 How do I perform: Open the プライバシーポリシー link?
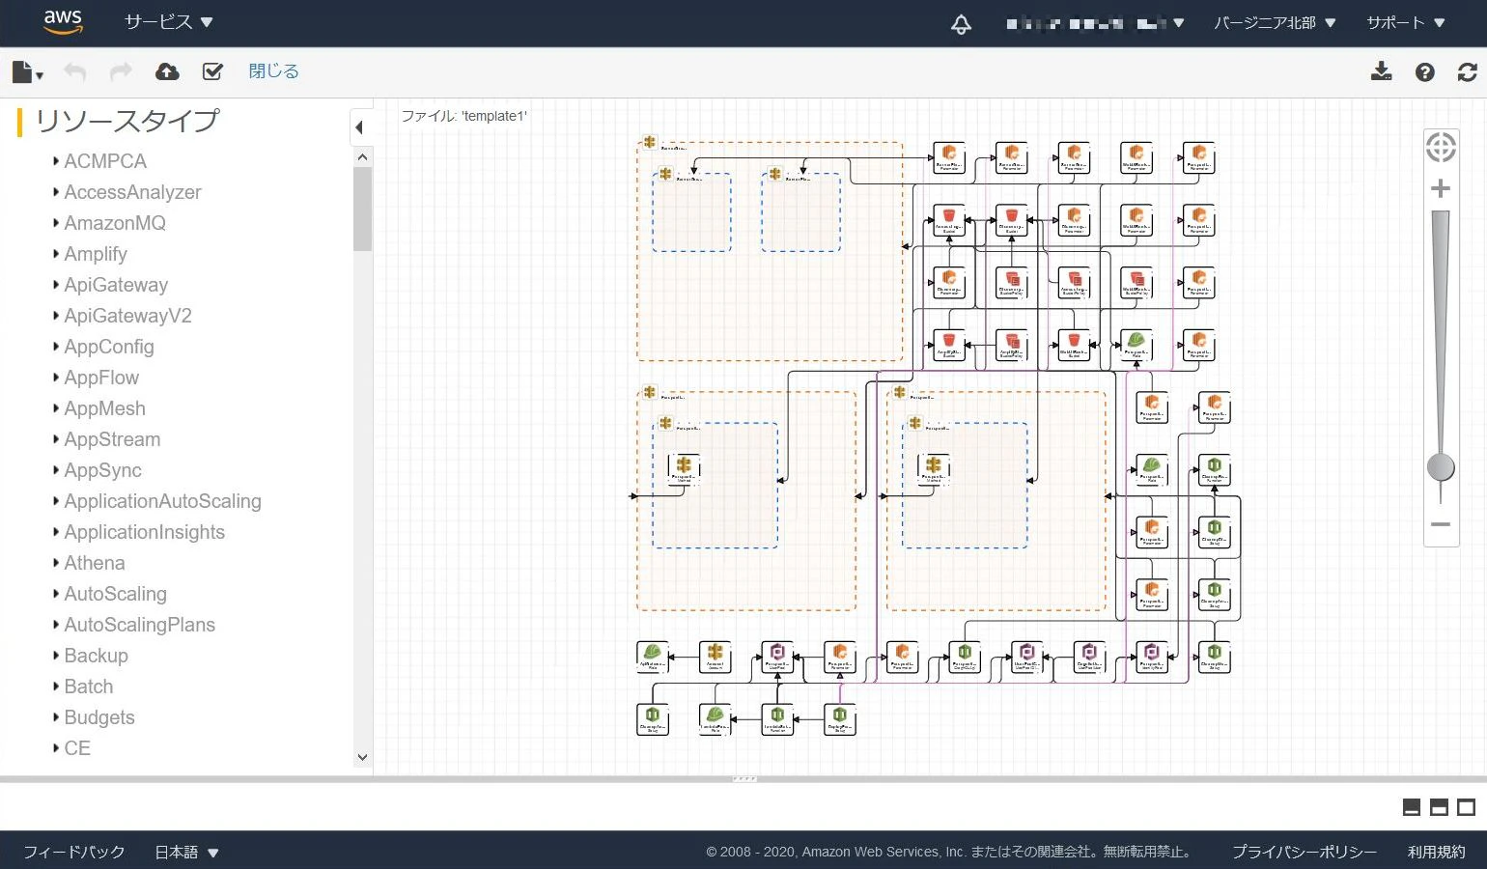pos(1305,852)
